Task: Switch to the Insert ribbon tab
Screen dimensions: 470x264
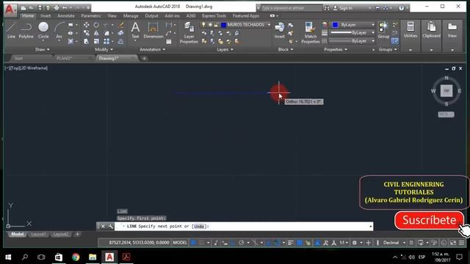Action: (46, 16)
